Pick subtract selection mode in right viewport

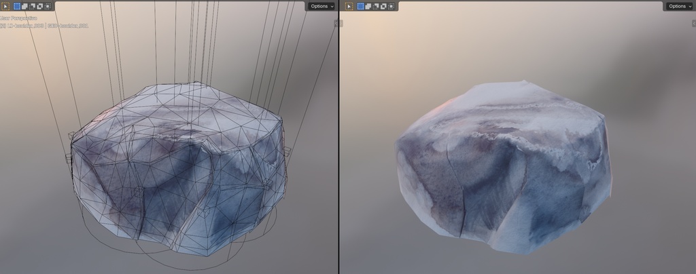pyautogui.click(x=376, y=6)
